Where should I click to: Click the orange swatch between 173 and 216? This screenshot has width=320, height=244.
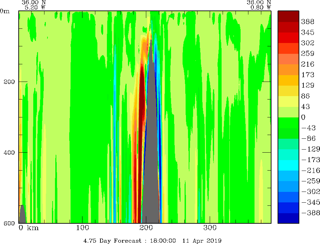click(288, 70)
